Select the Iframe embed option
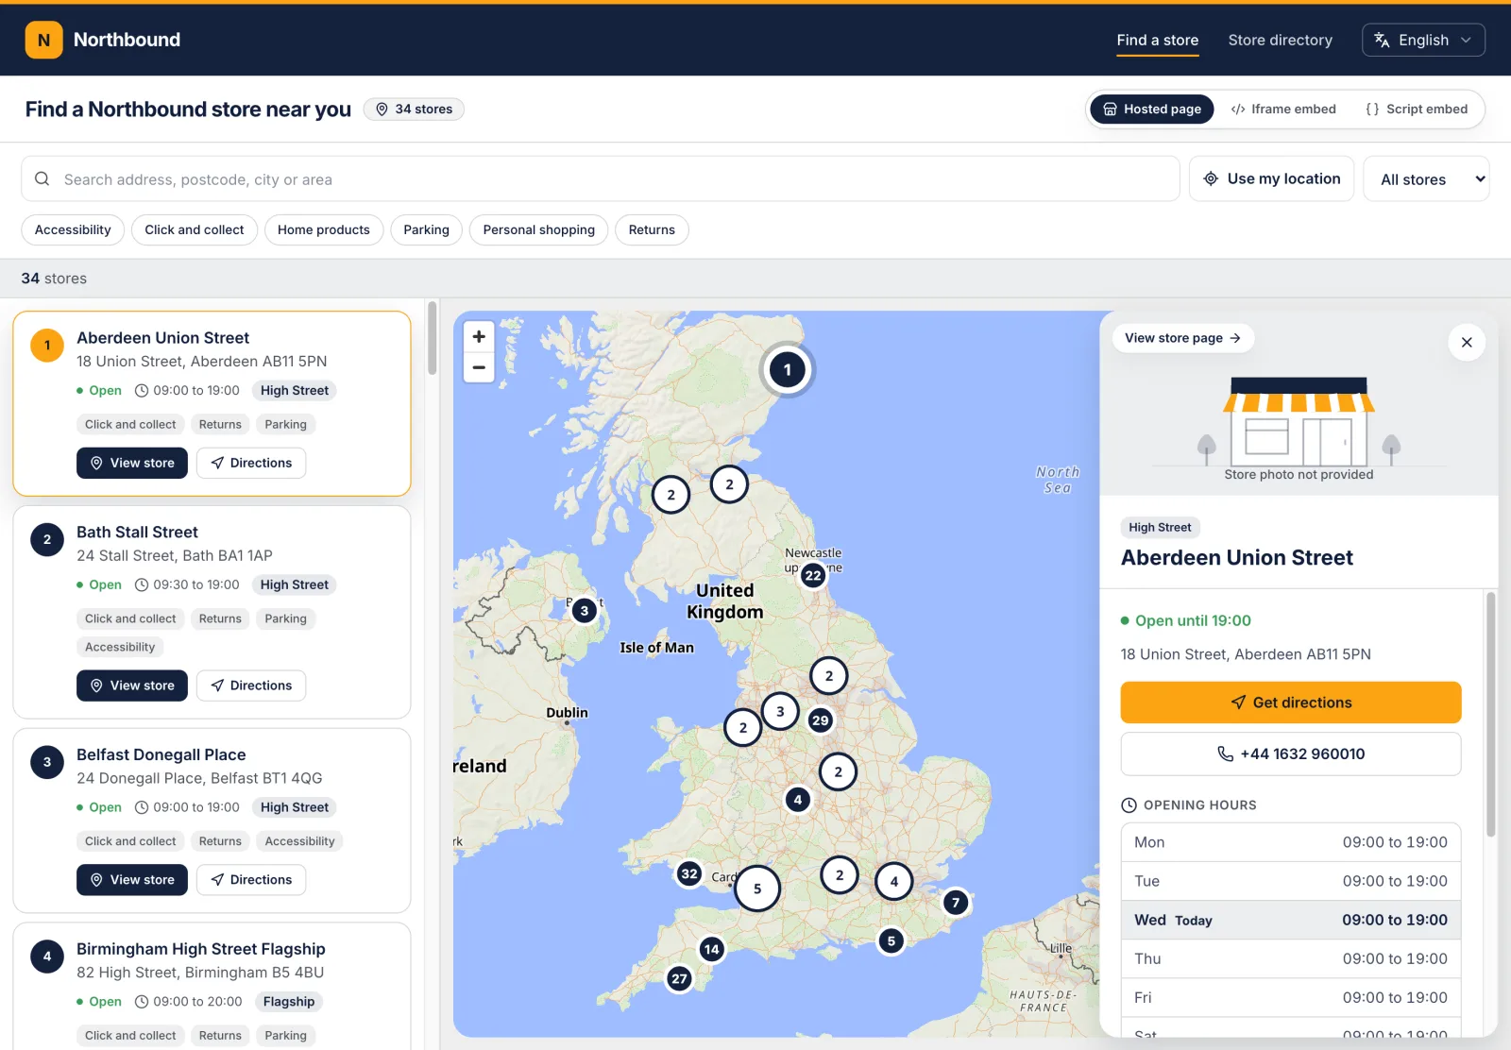The image size is (1511, 1050). tap(1283, 110)
